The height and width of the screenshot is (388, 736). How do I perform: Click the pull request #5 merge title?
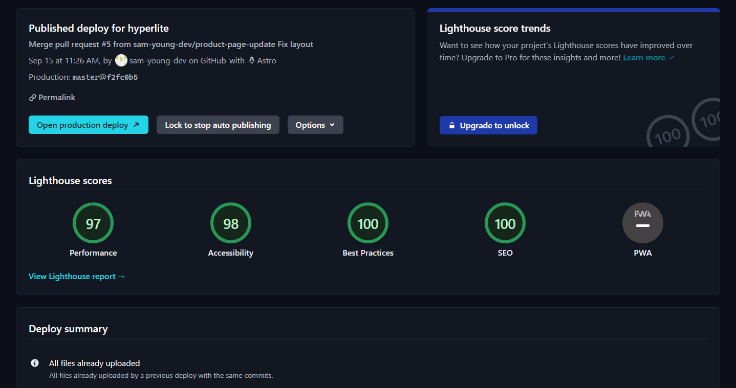(x=171, y=44)
